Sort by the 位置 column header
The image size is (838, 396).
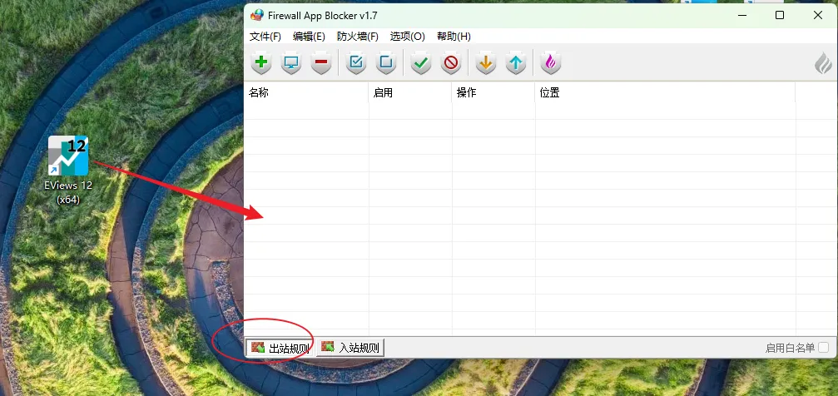coord(665,93)
